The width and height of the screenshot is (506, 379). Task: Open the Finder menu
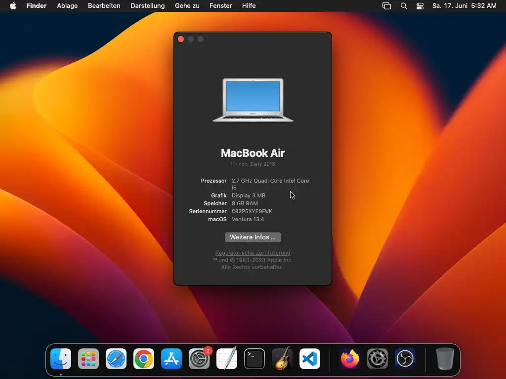tap(37, 6)
